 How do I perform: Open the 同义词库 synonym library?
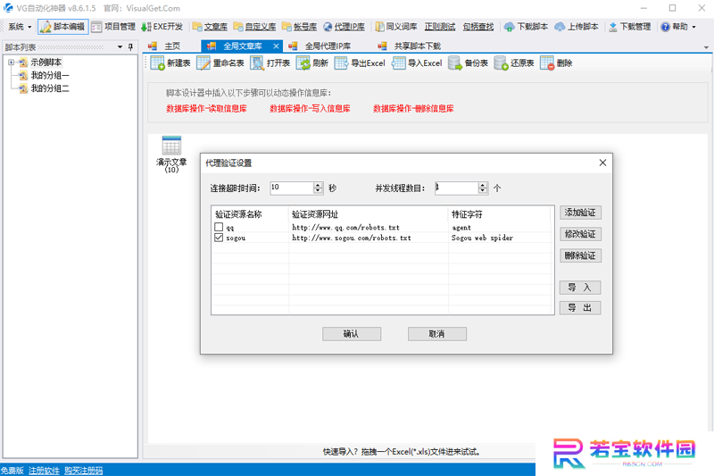coord(395,27)
